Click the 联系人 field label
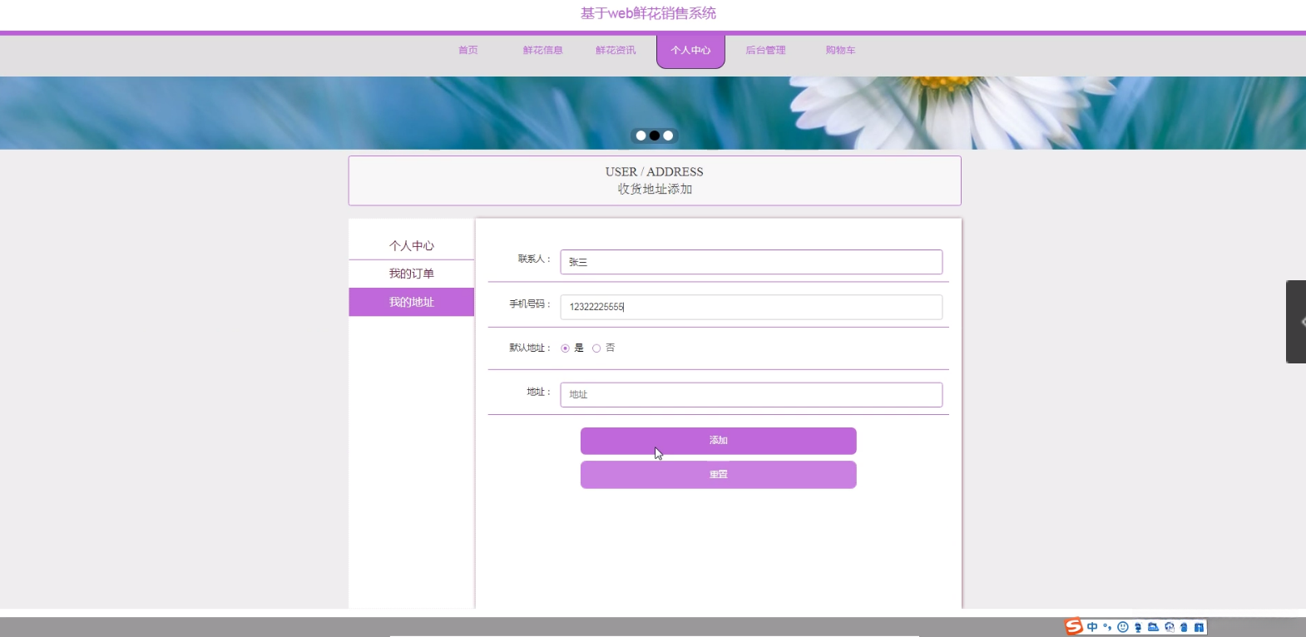This screenshot has height=637, width=1306. coord(534,259)
